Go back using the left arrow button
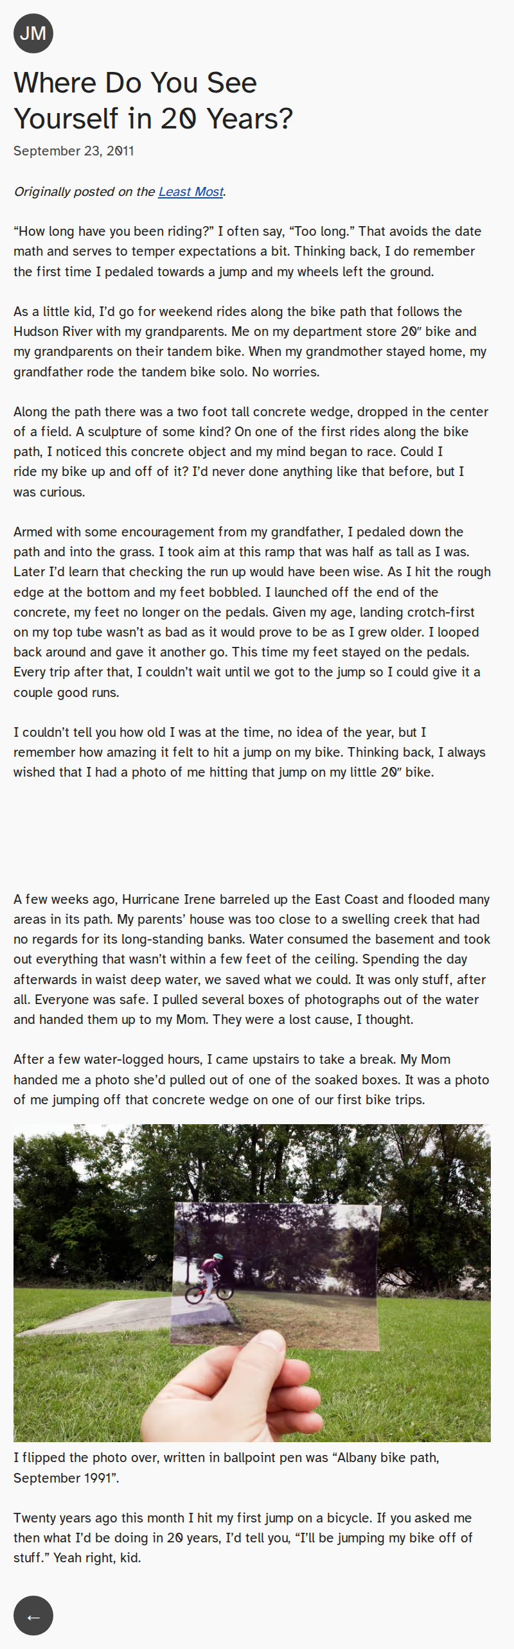This screenshot has height=1649, width=514. [33, 1616]
